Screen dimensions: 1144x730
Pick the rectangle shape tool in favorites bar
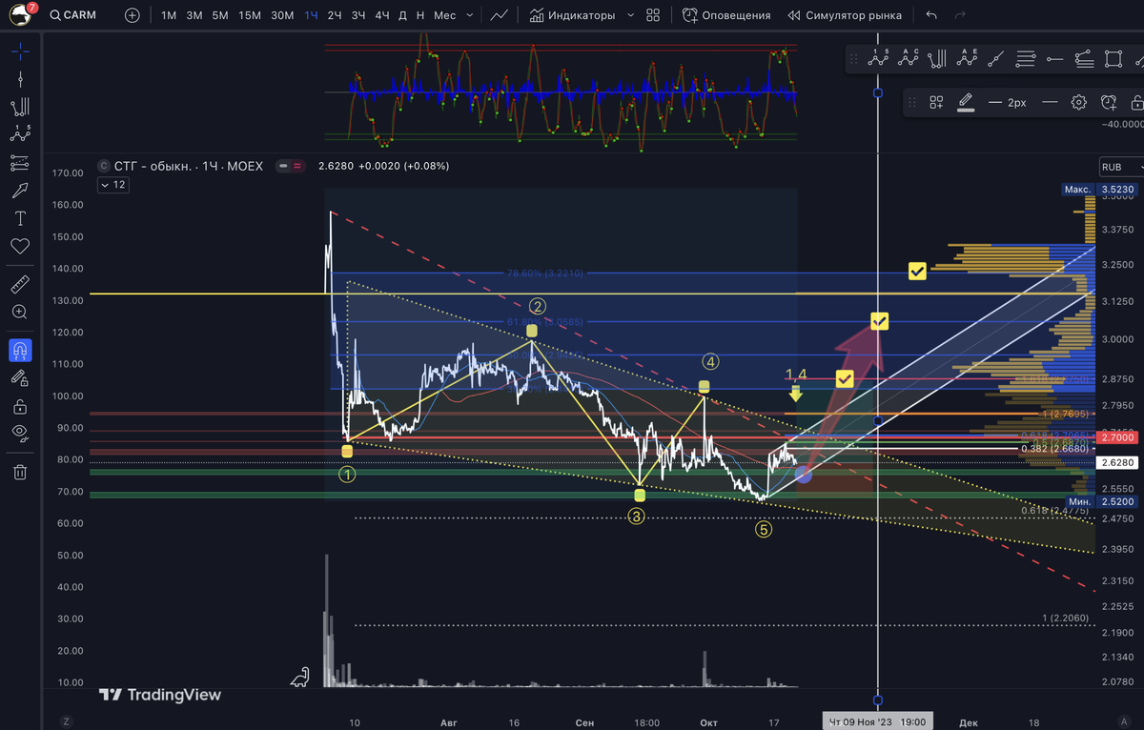[1113, 59]
